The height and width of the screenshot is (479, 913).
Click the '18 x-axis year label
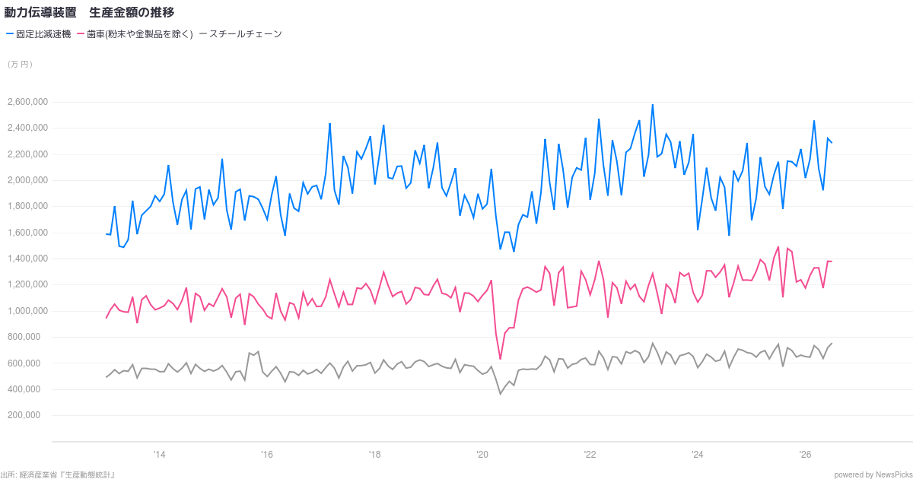[375, 455]
